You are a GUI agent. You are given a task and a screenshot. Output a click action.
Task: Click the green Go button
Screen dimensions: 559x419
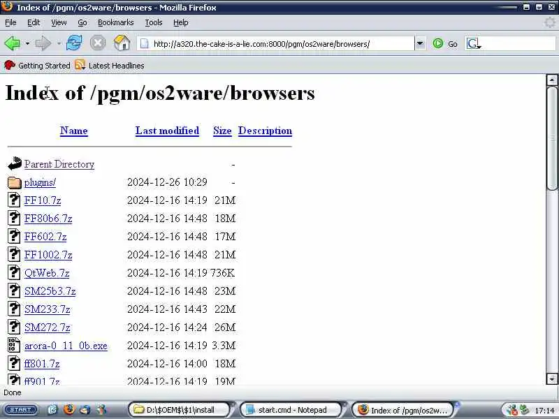pos(445,44)
